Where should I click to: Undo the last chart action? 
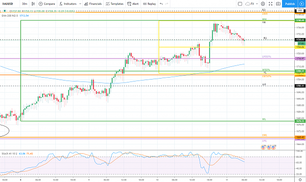pyautogui.click(x=161, y=4)
